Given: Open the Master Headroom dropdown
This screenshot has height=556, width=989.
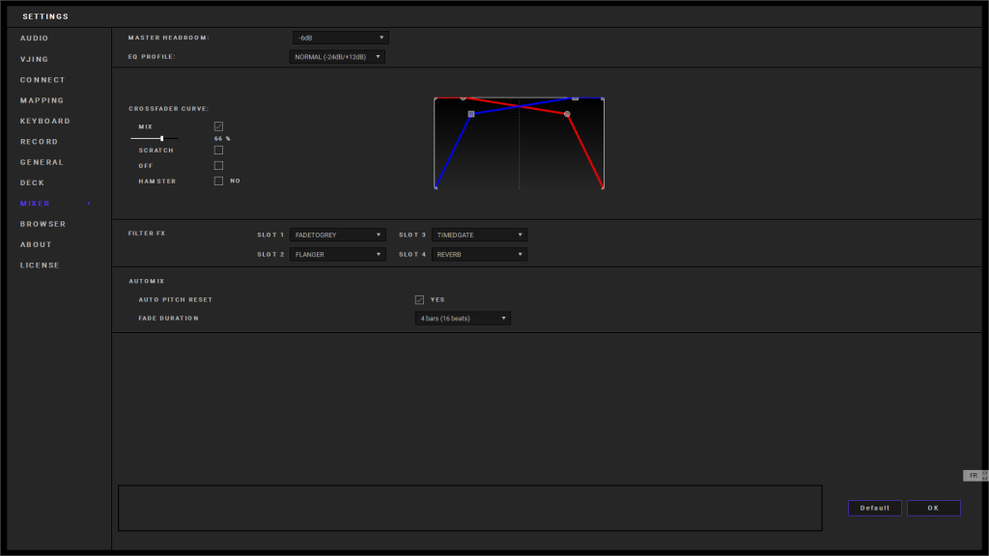Looking at the screenshot, I should pyautogui.click(x=340, y=38).
